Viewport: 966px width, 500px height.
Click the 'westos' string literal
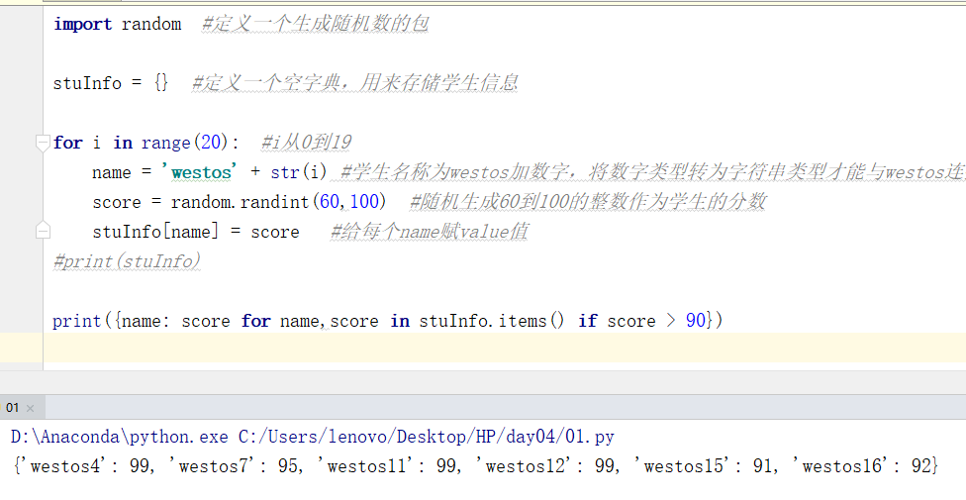pos(200,172)
